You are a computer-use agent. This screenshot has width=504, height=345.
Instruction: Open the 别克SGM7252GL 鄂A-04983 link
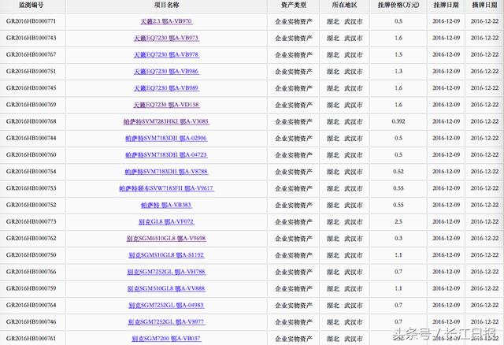pos(166,306)
